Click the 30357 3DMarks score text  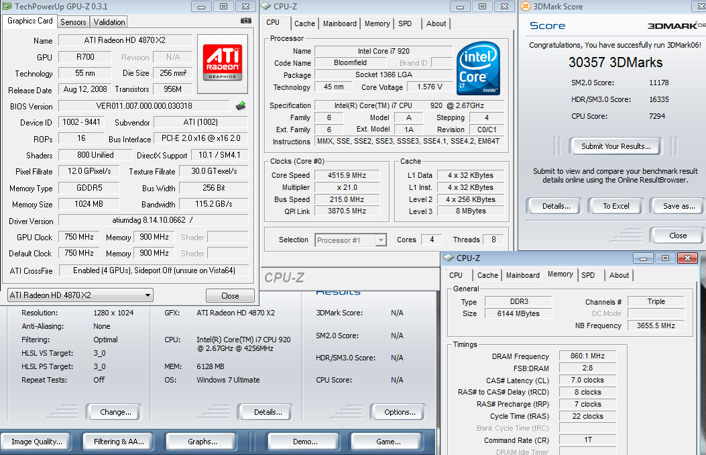click(615, 62)
